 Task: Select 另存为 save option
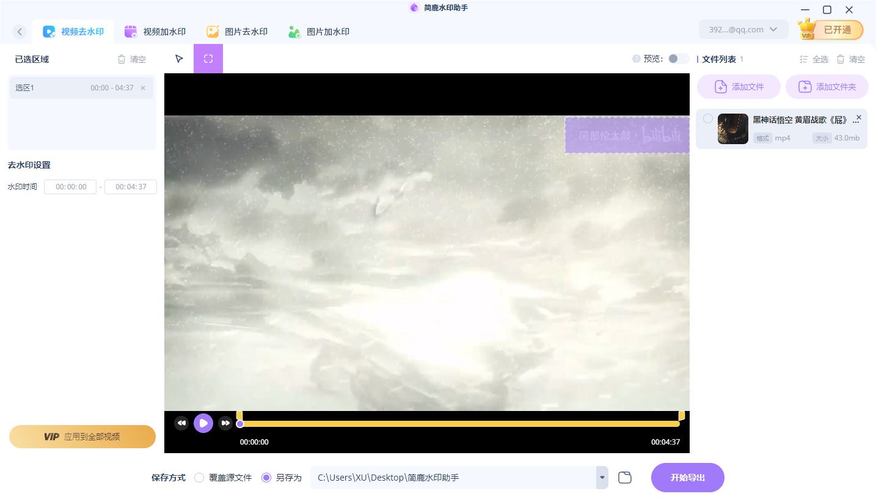(x=282, y=478)
